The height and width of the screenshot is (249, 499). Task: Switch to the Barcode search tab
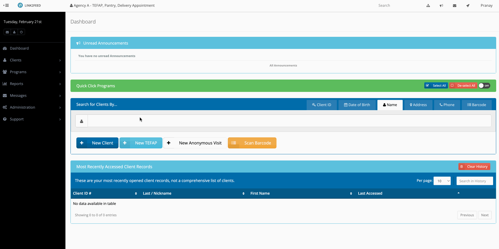coord(477,105)
